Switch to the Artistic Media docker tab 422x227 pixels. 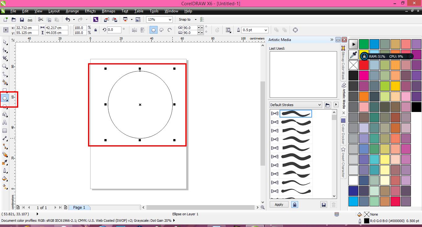[343, 96]
